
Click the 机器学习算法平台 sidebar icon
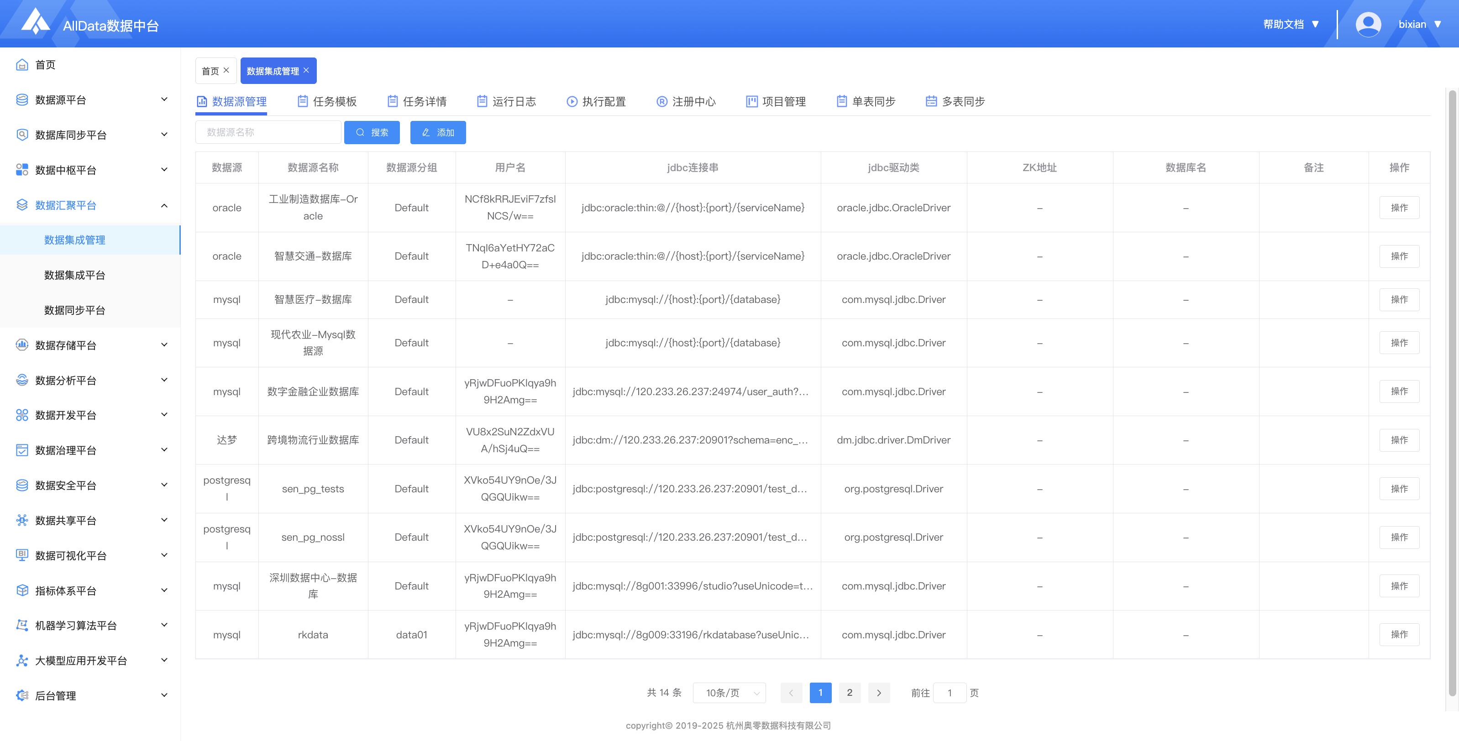pos(22,625)
